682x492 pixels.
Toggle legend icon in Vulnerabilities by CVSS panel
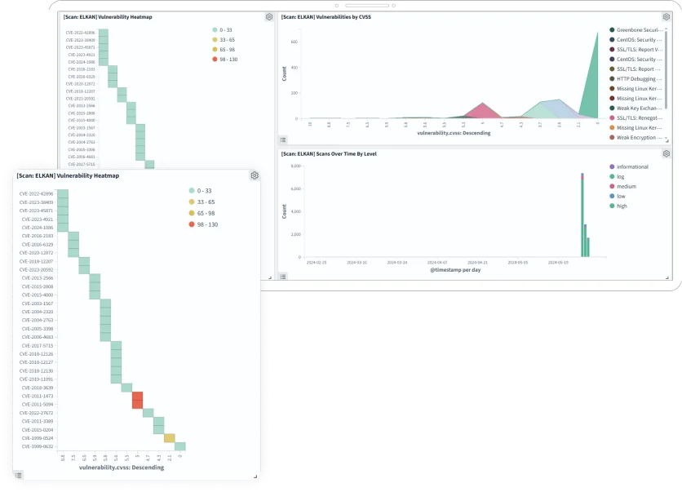click(x=283, y=140)
